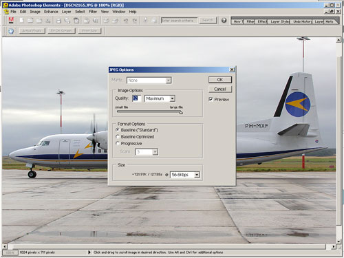Select Baseline ("Standard") format option
This screenshot has height=258, width=344.
(118, 130)
